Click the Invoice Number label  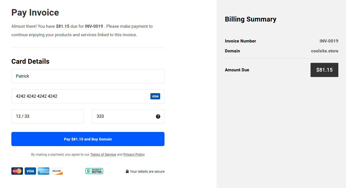(x=240, y=41)
